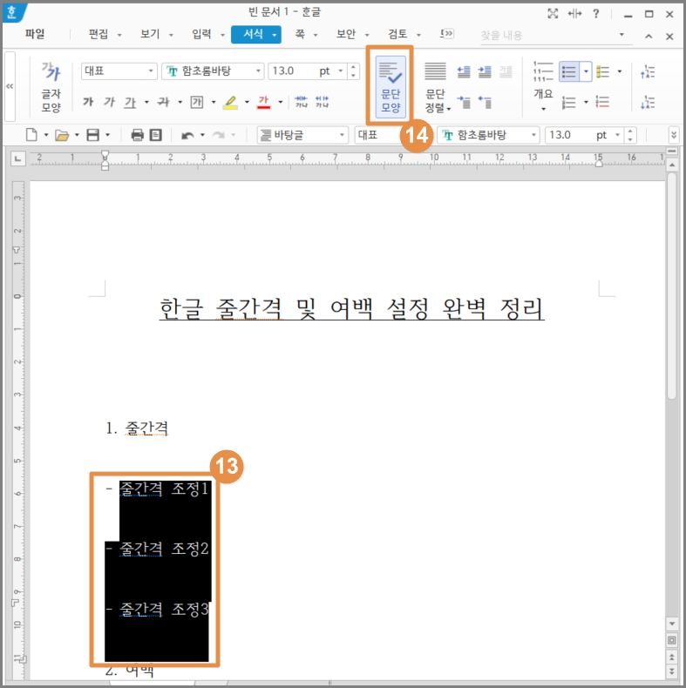Collapse the ribbon with up arrow
The width and height of the screenshot is (686, 688).
click(x=649, y=37)
